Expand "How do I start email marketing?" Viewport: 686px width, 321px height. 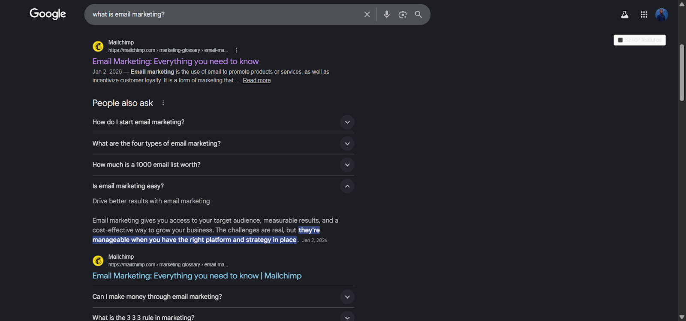(347, 122)
